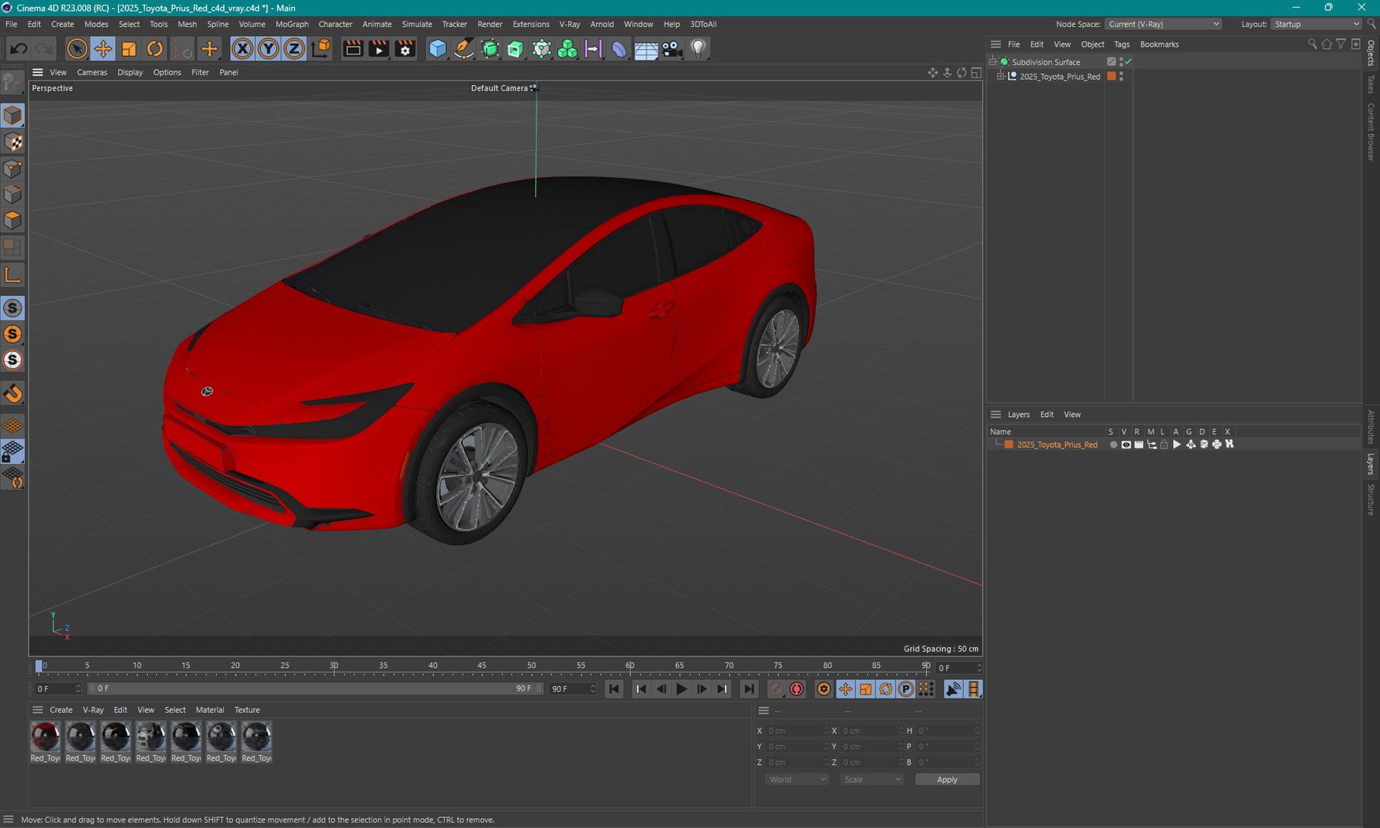Toggle lock on 2025_Toyota_Prius_Red layer
The width and height of the screenshot is (1380, 828).
(x=1164, y=445)
